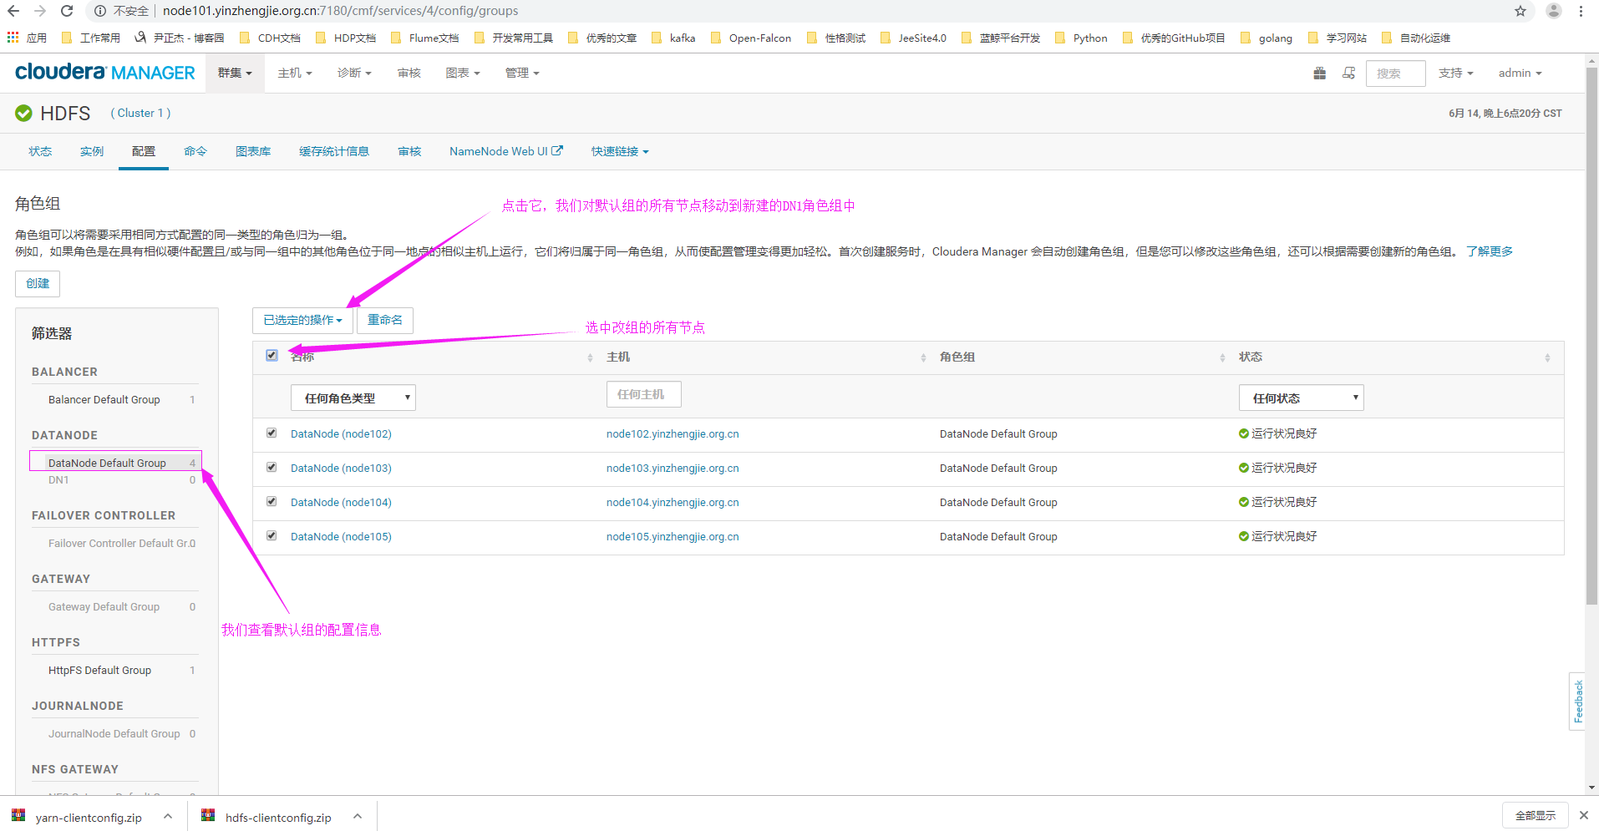1599x836 pixels.
Task: Uncheck DataNode (node102) row checkbox
Action: click(x=272, y=433)
